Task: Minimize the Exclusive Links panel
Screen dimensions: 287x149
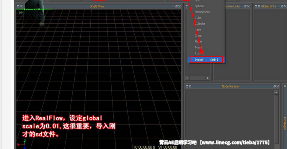Action: coord(242,6)
